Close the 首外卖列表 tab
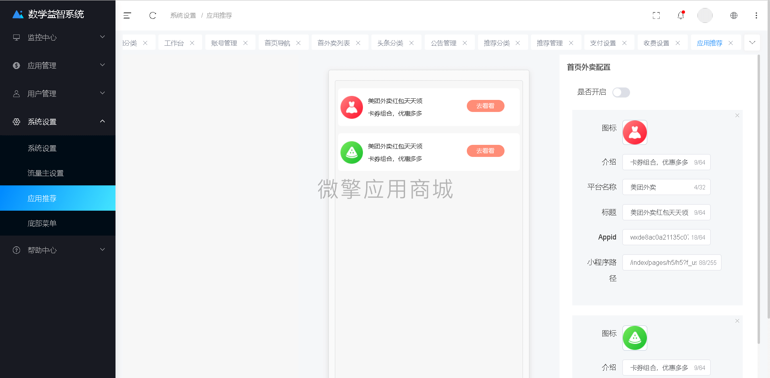 tap(358, 43)
